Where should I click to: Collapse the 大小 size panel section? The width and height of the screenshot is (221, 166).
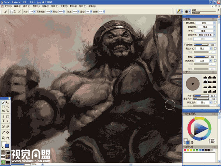pyautogui.click(x=184, y=72)
